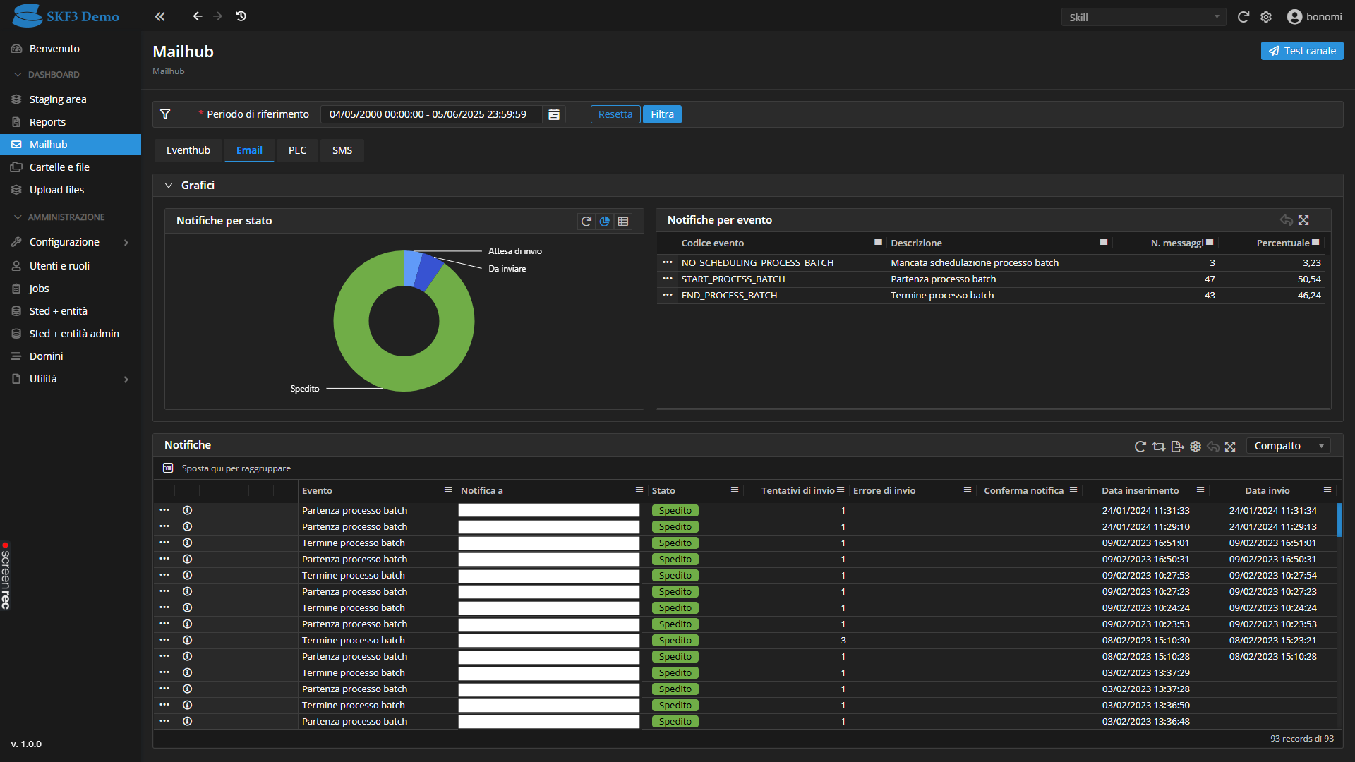The image size is (1355, 762).
Task: Open the Compatto density dropdown
Action: point(1288,446)
